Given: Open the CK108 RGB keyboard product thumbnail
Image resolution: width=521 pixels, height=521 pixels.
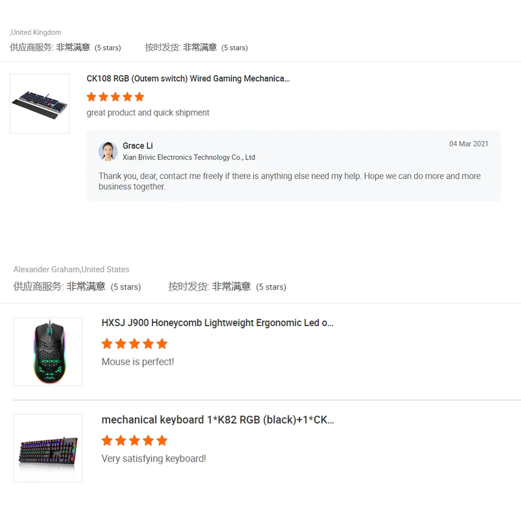Looking at the screenshot, I should click(x=40, y=104).
